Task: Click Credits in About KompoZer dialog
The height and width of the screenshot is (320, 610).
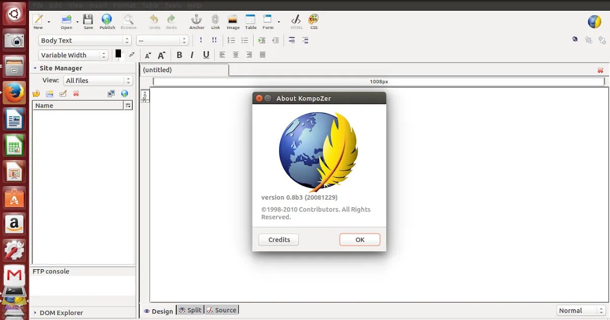Action: [279, 240]
